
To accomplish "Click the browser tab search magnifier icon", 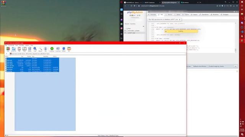I will [x=225, y=2].
